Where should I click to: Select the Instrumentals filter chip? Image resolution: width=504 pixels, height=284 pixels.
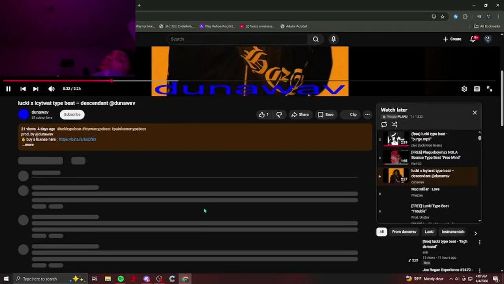(x=453, y=232)
